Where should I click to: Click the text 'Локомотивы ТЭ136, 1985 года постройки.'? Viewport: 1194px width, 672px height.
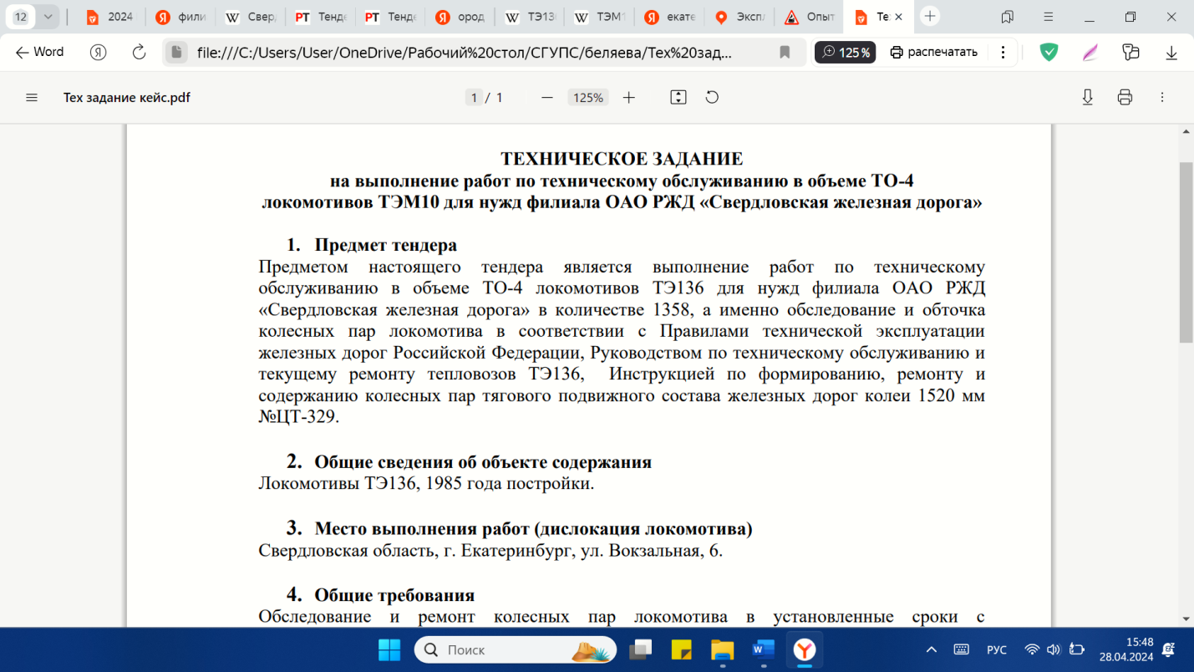[x=426, y=484]
